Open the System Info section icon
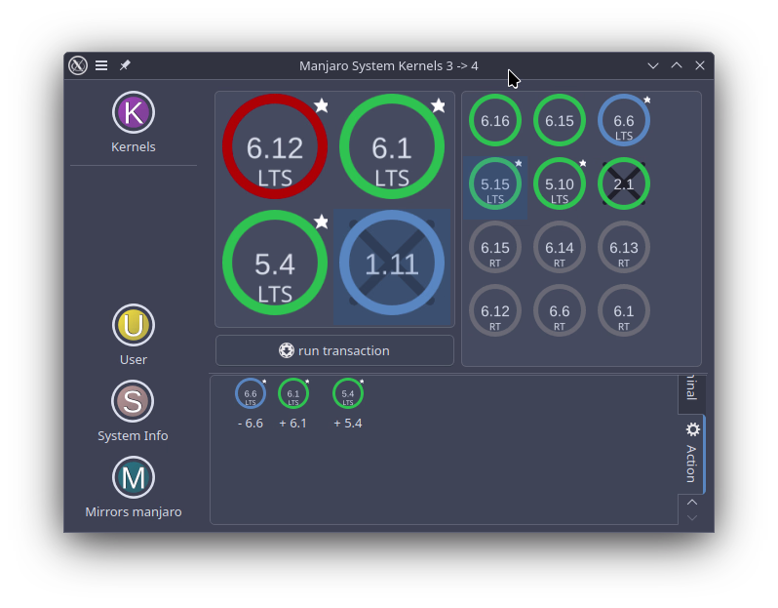This screenshot has height=608, width=778. tap(133, 401)
